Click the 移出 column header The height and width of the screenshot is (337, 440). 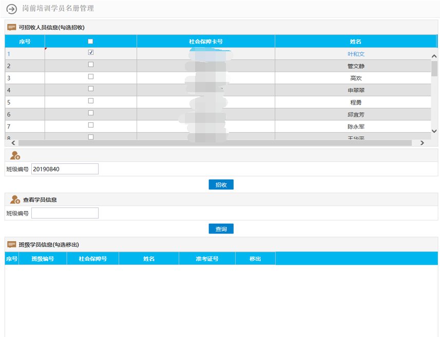(x=255, y=259)
